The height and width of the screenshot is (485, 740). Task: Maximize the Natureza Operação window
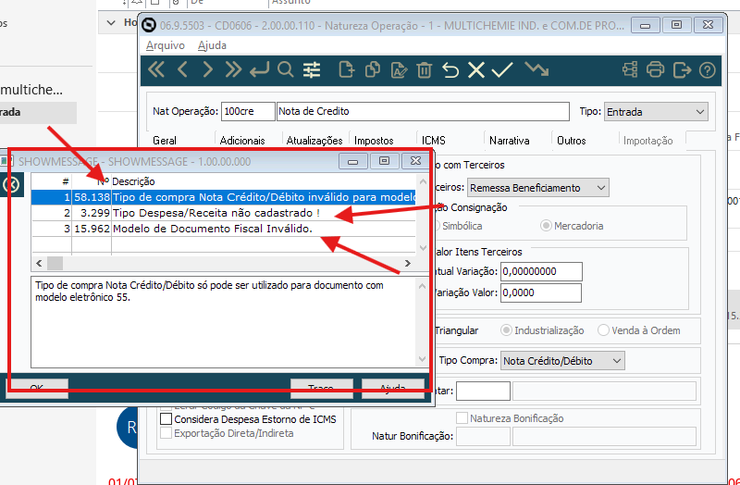coord(676,25)
